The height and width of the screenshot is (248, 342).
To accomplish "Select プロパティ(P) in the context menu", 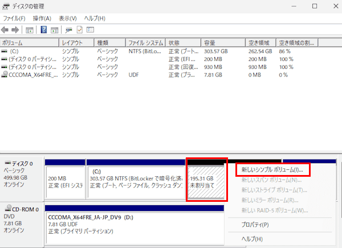I will click(x=255, y=225).
